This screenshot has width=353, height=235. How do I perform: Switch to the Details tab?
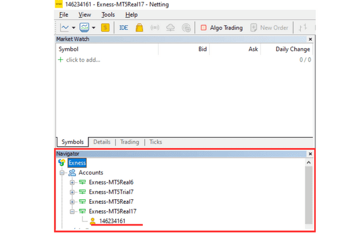102,142
